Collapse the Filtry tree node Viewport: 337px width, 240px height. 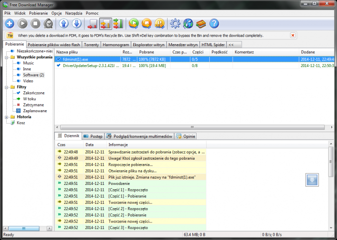[x=7, y=87]
